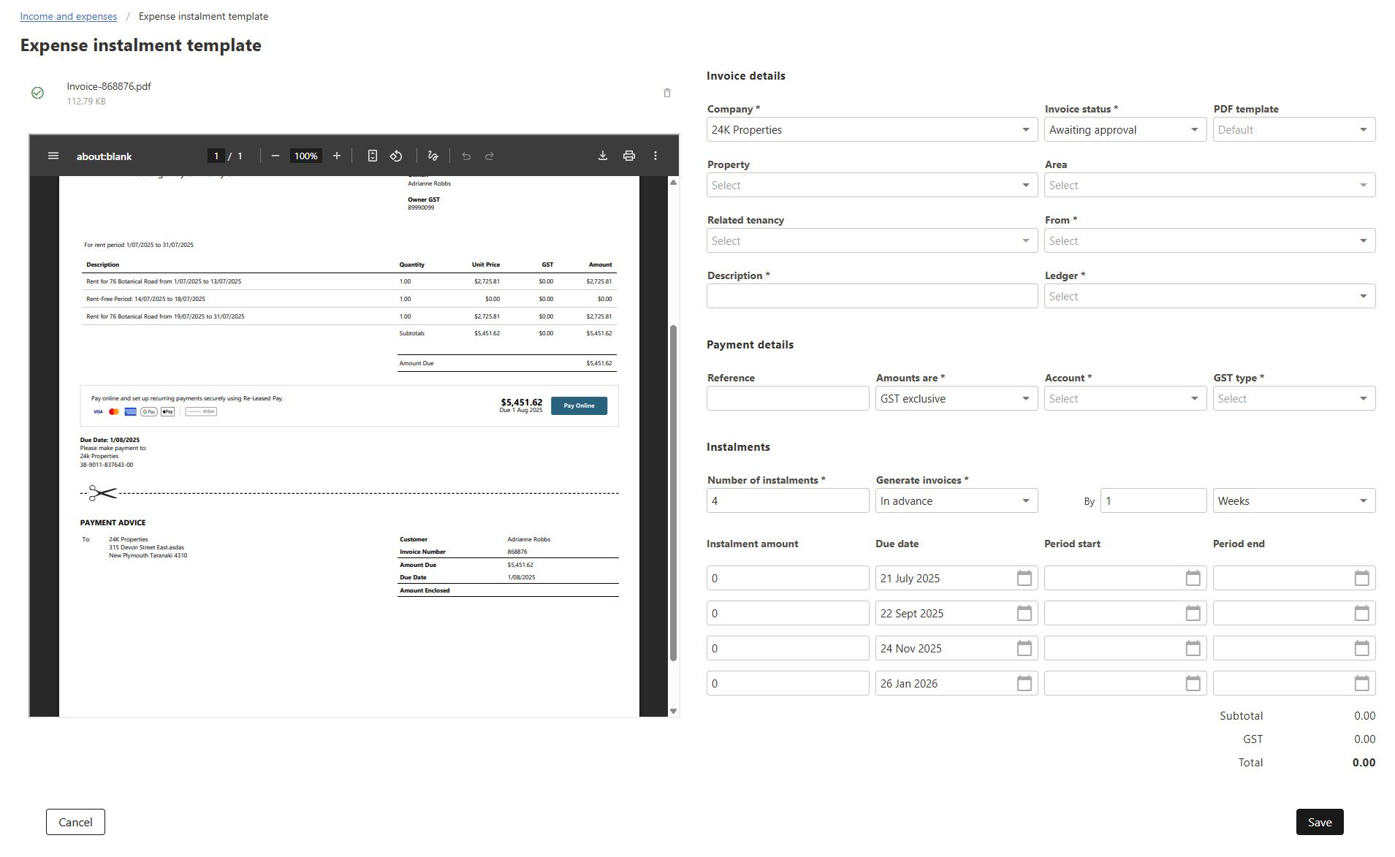Change the Weeks interval dropdown
The width and height of the screenshot is (1395, 857).
tap(1293, 500)
